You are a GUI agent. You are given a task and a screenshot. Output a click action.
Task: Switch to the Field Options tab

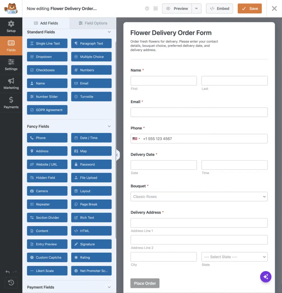tap(93, 23)
